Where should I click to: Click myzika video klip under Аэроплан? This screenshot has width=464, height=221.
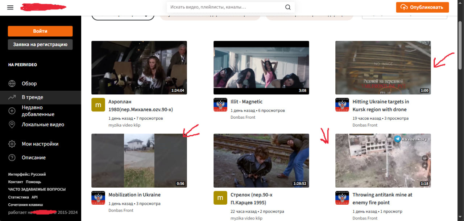(x=124, y=125)
